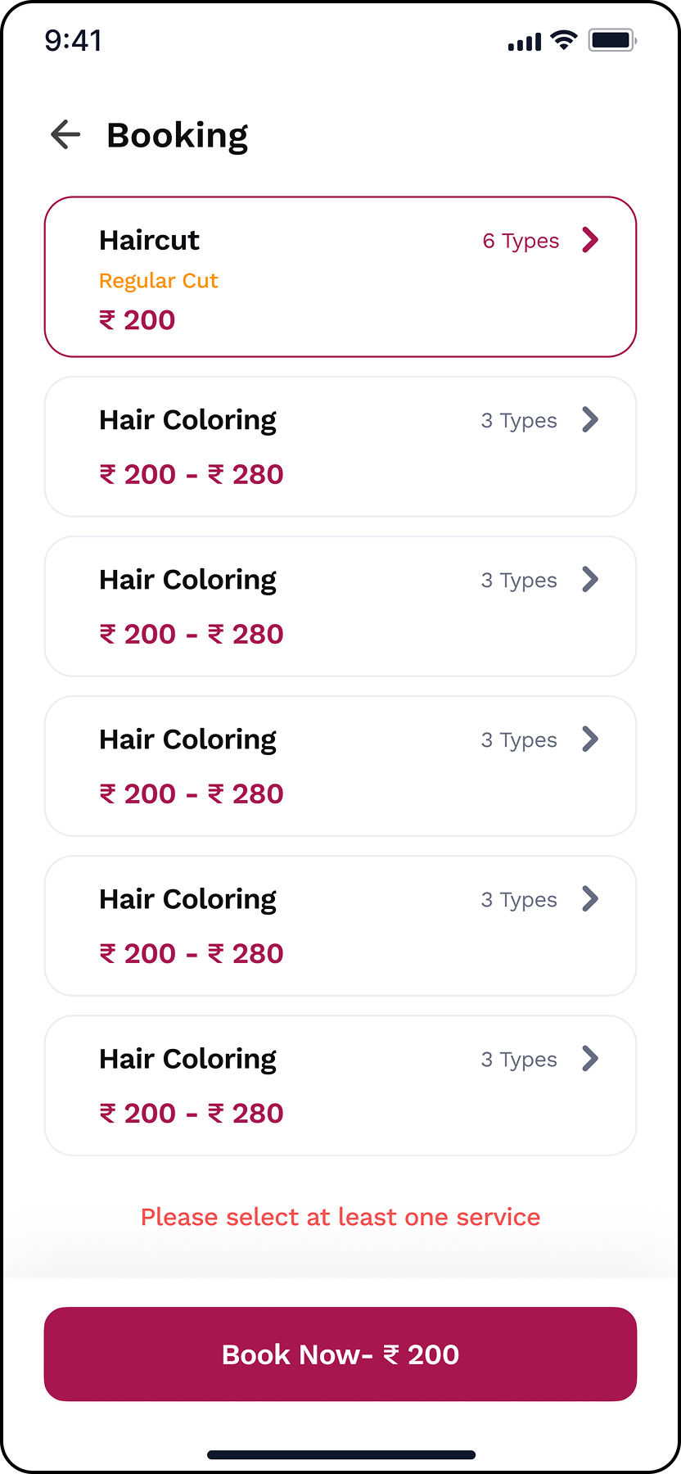The width and height of the screenshot is (681, 1474).
Task: Click the third Hair Coloring price range
Action: tap(192, 794)
